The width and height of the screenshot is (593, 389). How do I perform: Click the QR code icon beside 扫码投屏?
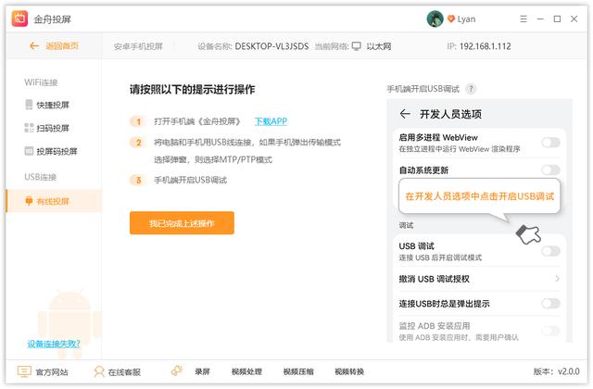[x=29, y=128]
